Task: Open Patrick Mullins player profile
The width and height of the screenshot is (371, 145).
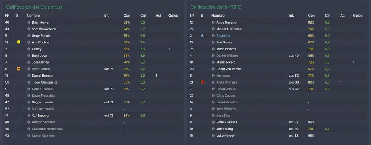Action: pyautogui.click(x=227, y=122)
